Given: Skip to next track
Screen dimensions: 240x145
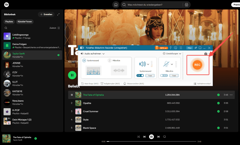Looking at the screenshot, I should 159,137.
